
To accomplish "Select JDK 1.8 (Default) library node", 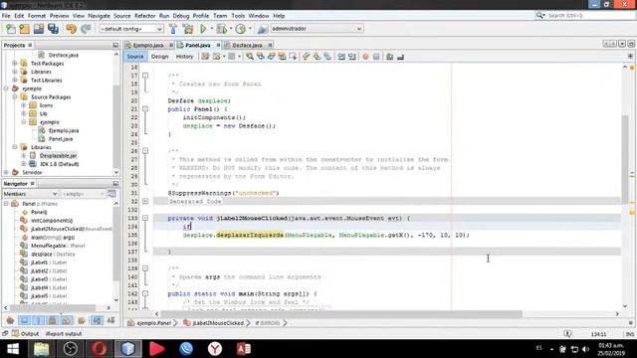I will 60,164.
